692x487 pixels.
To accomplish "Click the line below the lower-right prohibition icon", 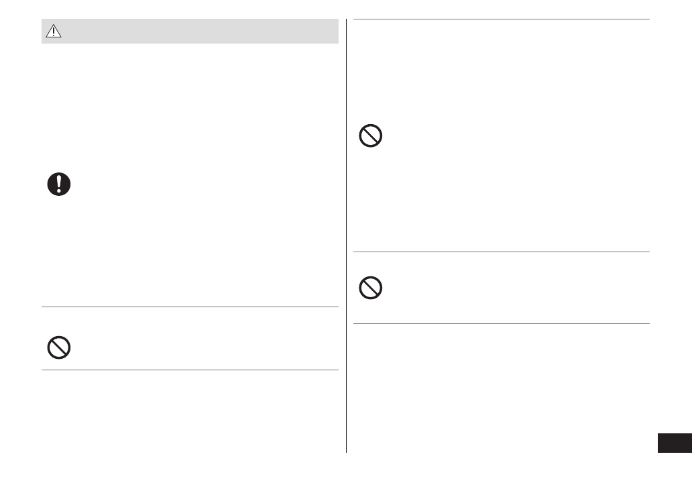I will 501,324.
